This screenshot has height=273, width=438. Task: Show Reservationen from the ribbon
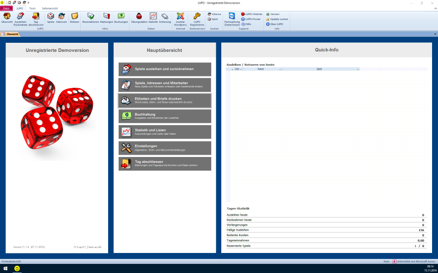90,18
